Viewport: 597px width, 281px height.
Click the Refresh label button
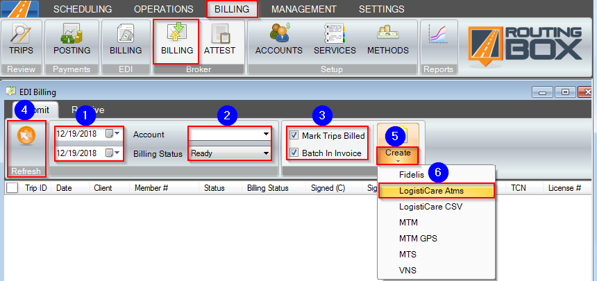point(26,171)
